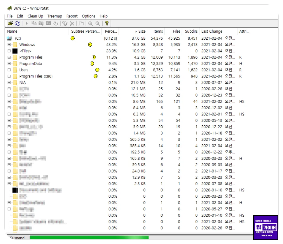Expand the Program Files folder
This screenshot has height=244, width=283.
9,57
